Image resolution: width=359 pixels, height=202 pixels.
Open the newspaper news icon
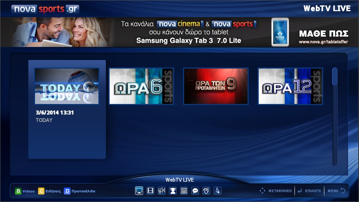click(x=184, y=190)
